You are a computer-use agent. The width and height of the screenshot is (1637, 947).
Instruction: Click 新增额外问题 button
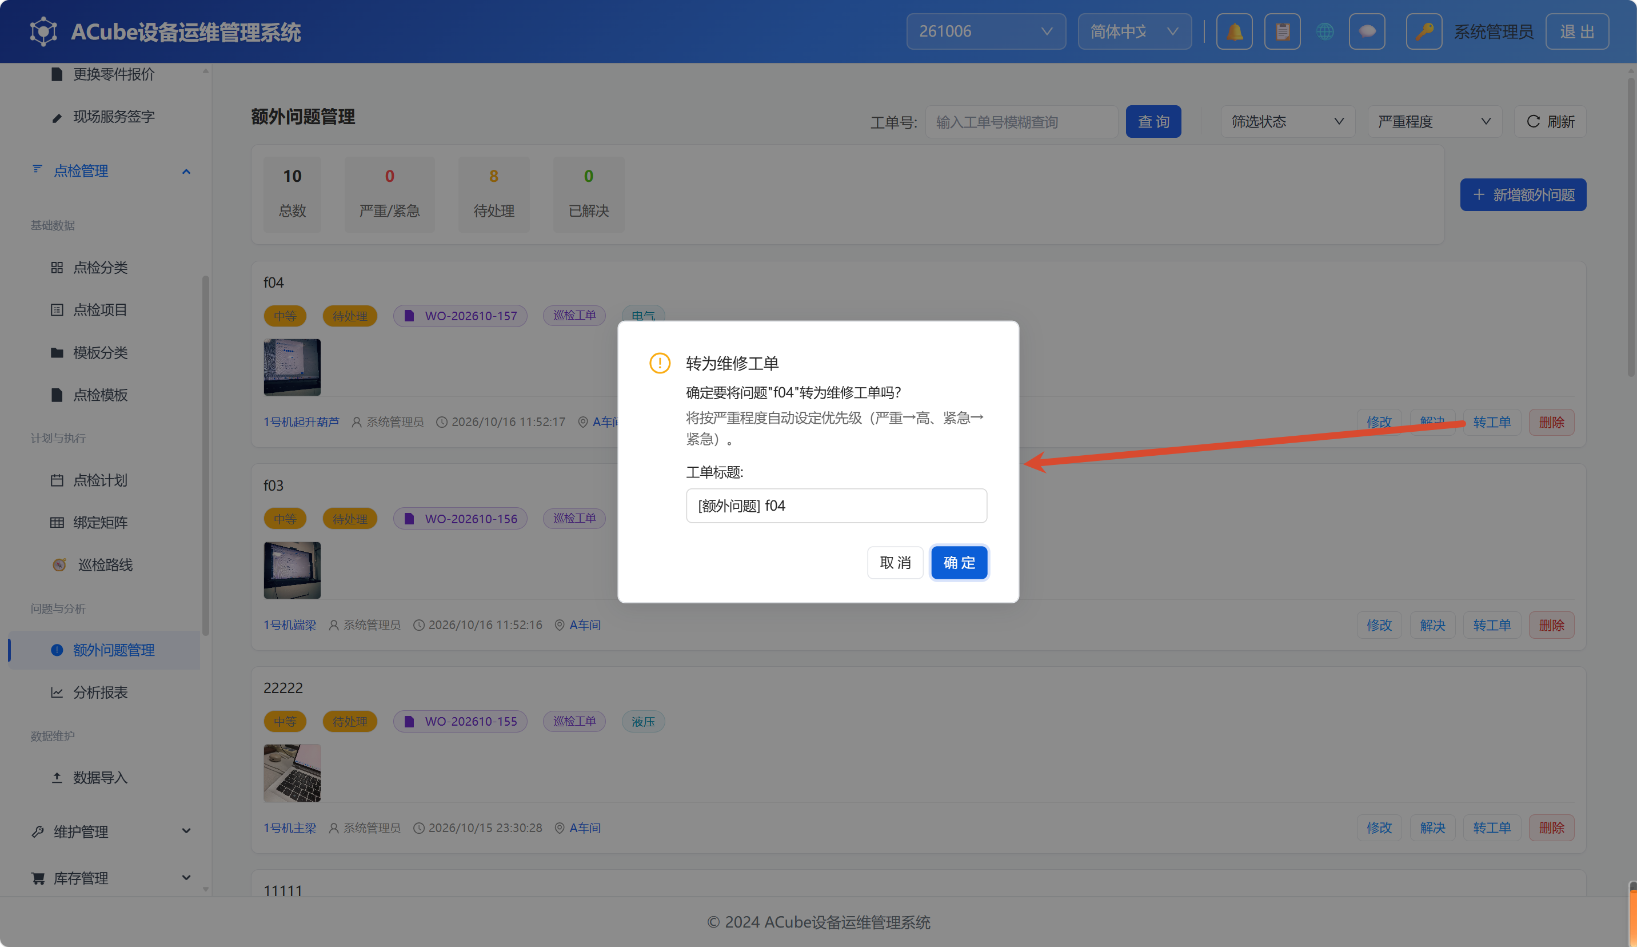(x=1523, y=195)
